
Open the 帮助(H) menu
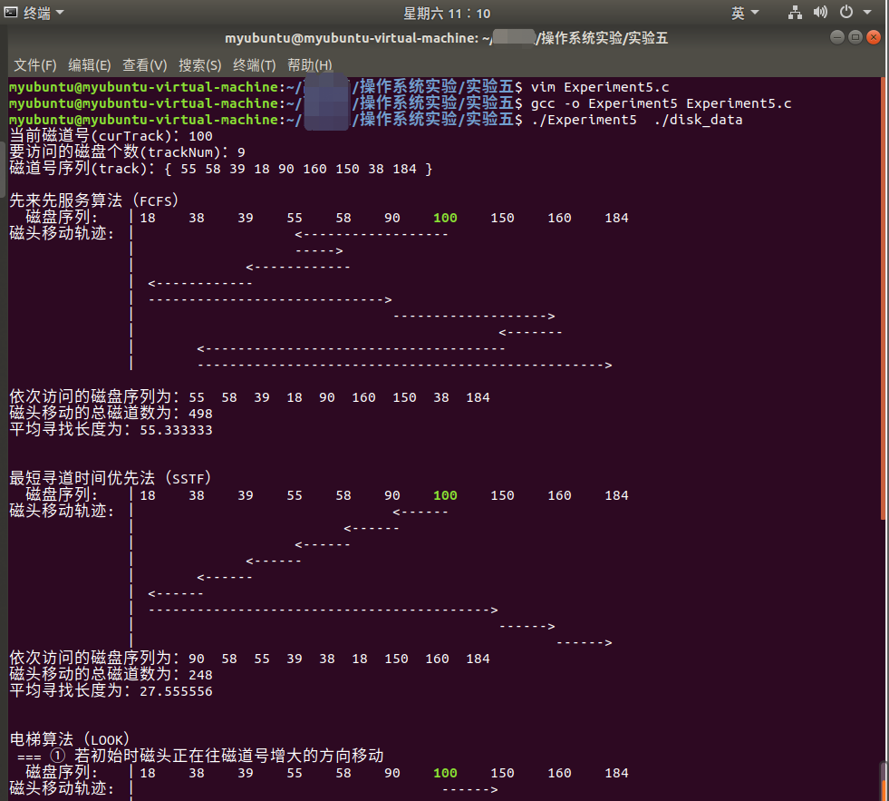(310, 65)
